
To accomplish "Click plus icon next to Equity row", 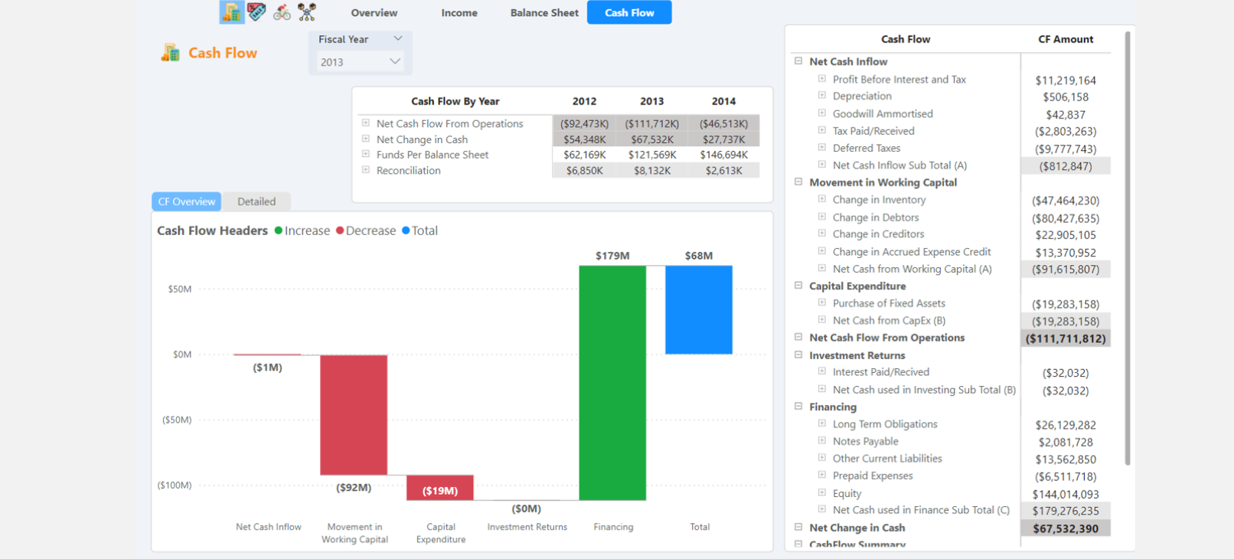I will [821, 492].
